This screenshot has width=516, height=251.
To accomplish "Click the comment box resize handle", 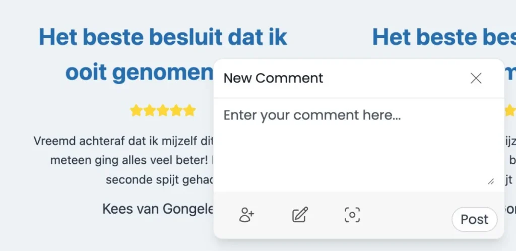I will pyautogui.click(x=490, y=181).
